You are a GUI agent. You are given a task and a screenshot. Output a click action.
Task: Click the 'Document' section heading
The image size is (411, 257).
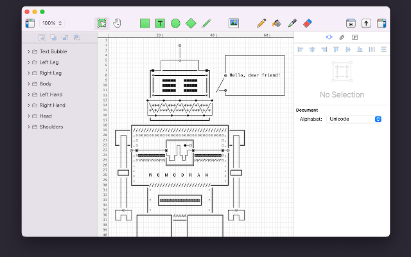tap(307, 110)
